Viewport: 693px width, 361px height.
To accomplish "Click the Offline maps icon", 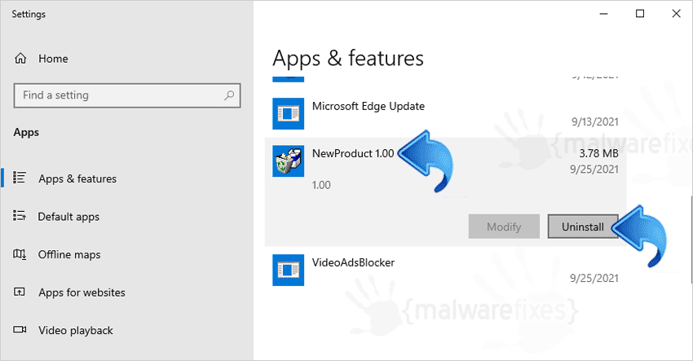I will click(20, 254).
